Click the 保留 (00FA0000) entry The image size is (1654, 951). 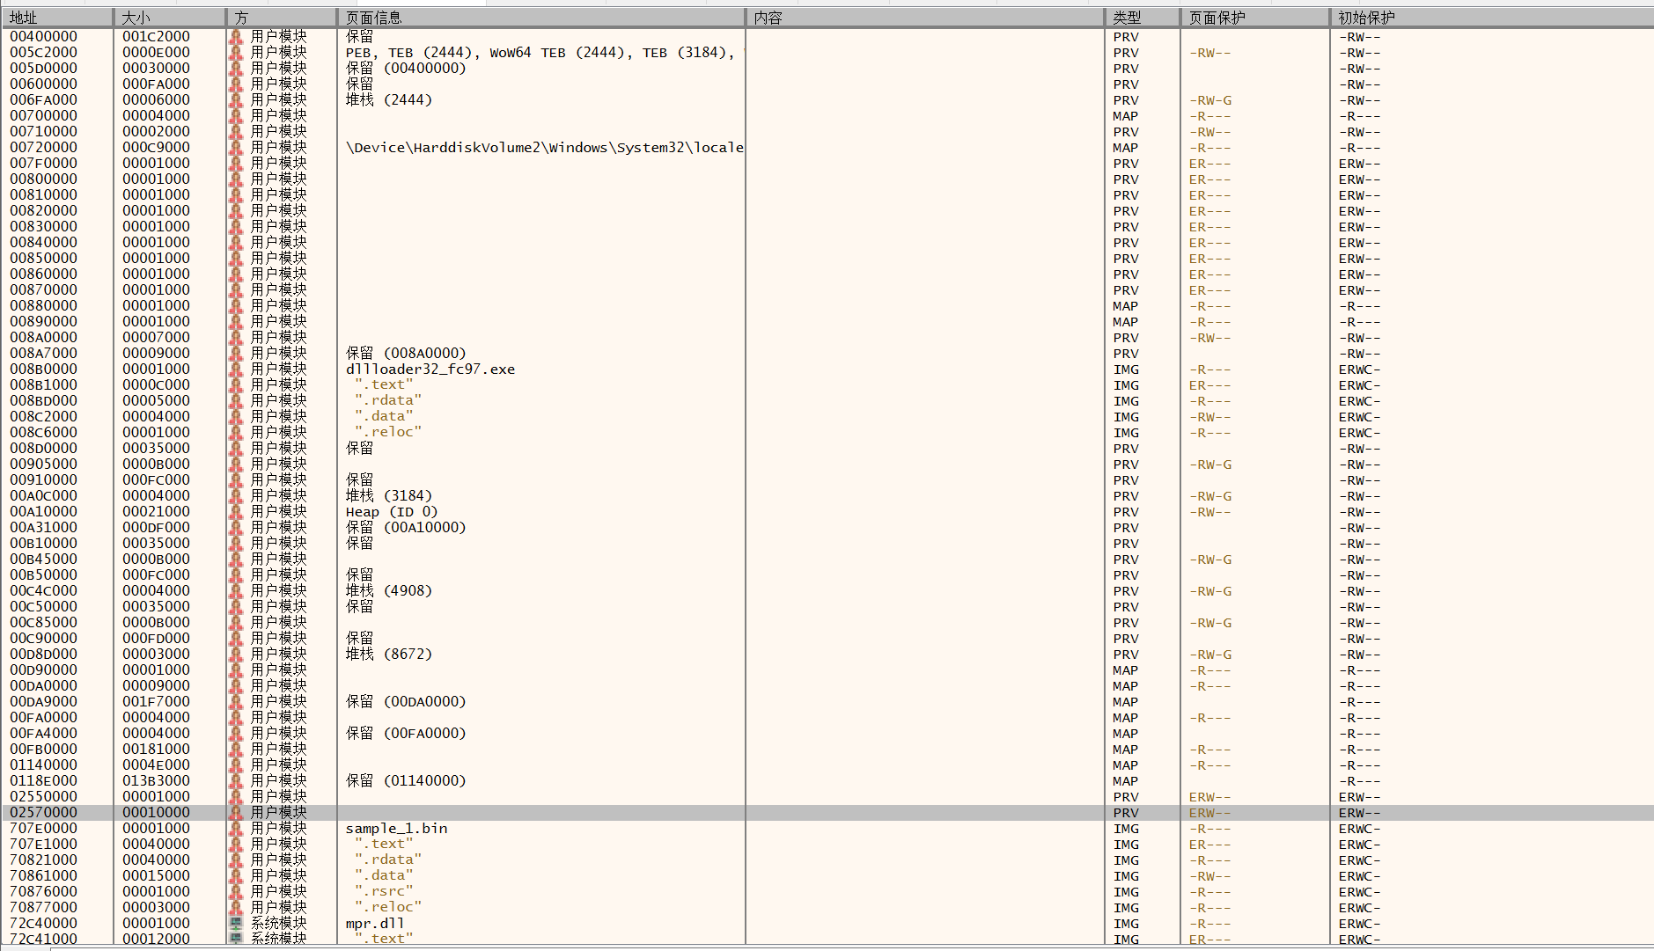point(406,734)
